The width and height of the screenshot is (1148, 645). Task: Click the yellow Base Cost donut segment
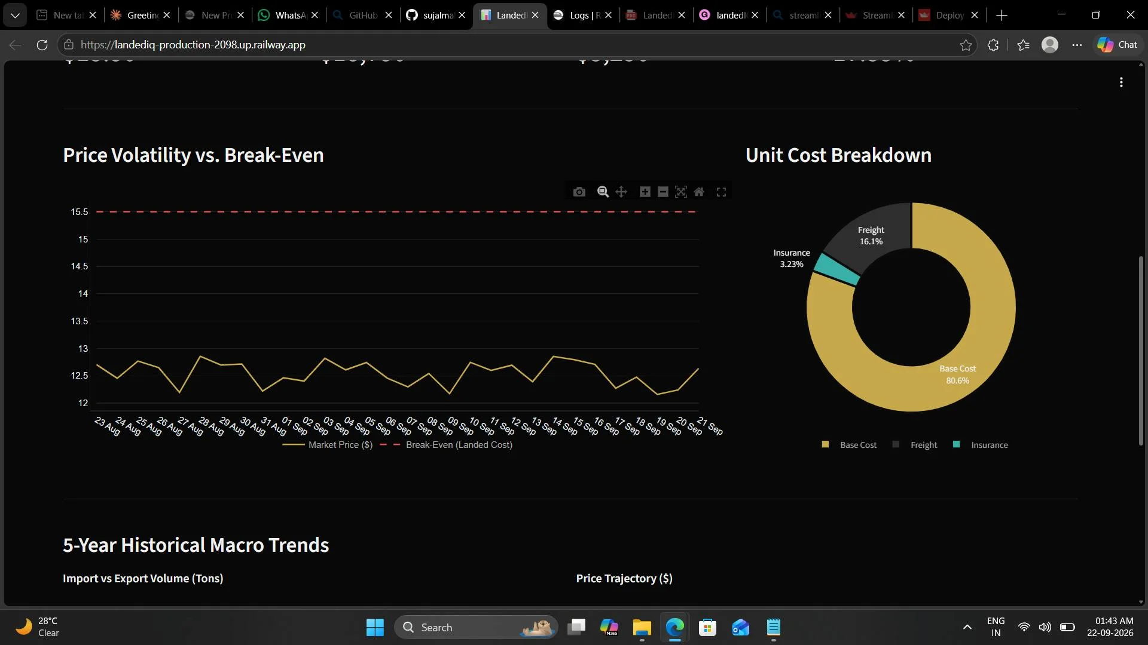click(994, 308)
